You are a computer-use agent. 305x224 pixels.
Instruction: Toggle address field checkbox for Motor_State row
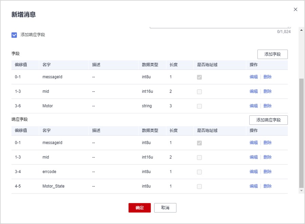click(x=199, y=186)
